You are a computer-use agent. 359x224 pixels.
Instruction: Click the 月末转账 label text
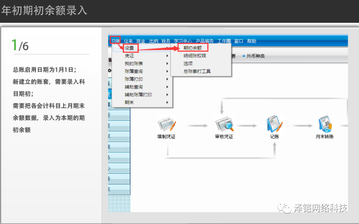(325, 137)
